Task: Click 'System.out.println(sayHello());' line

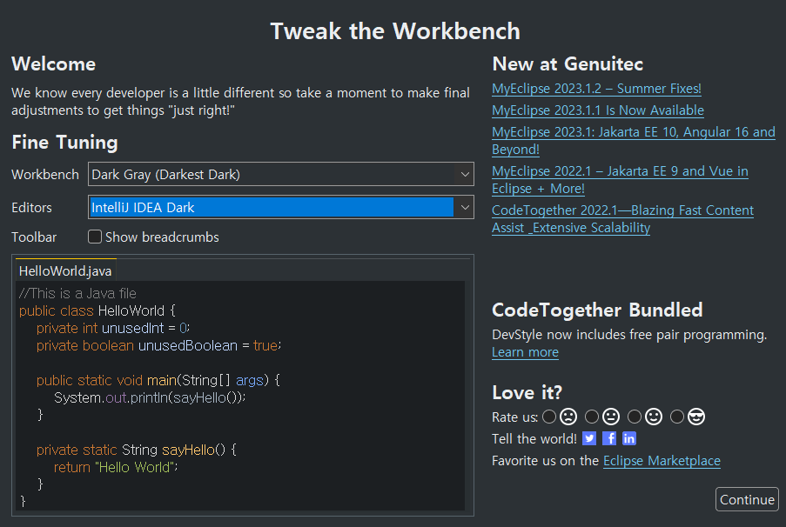Action: (150, 397)
